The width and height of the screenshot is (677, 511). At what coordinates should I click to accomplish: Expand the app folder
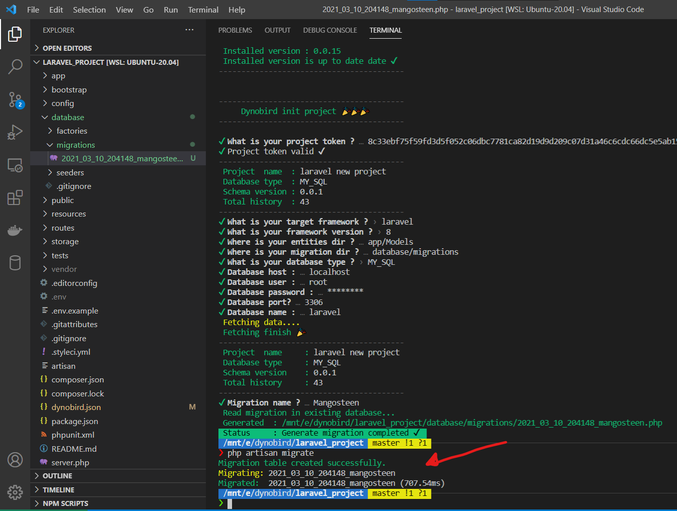[x=118, y=76]
